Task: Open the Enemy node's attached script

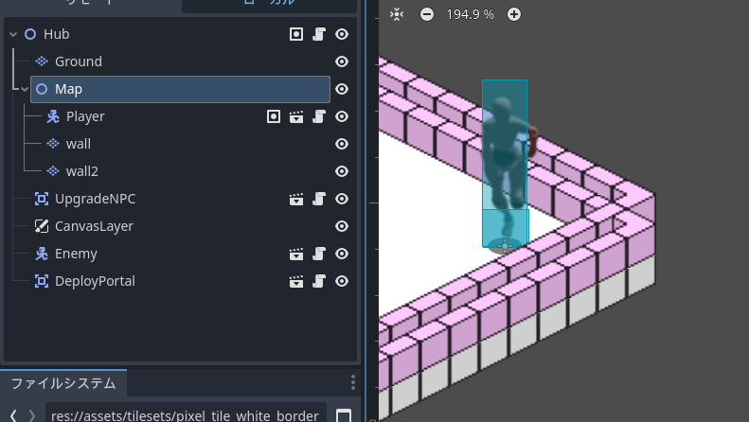Action: pos(319,254)
